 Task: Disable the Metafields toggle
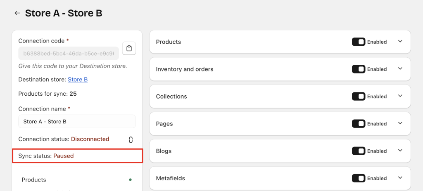point(359,178)
